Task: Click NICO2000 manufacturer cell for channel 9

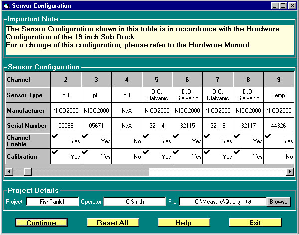Action: (279, 110)
